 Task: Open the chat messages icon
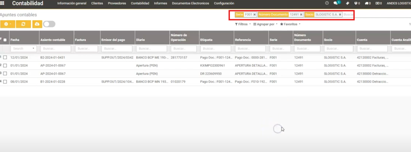click(336, 3)
